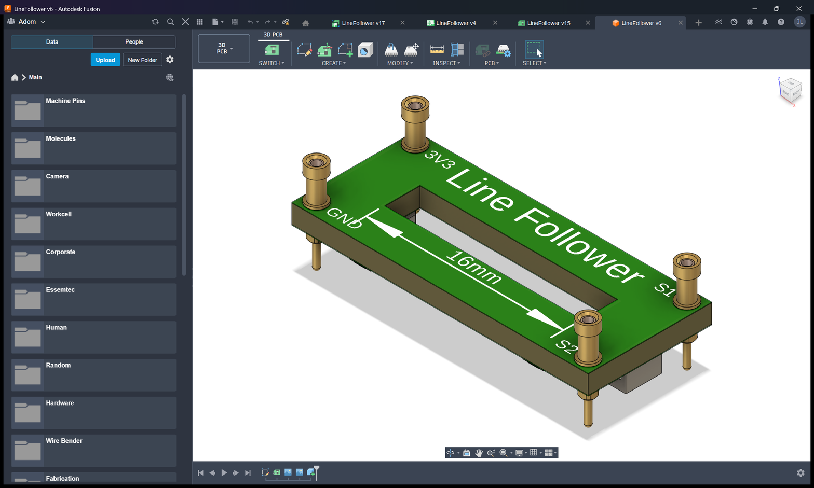814x488 pixels.
Task: Open the Wire Bender folder
Action: pos(93,450)
